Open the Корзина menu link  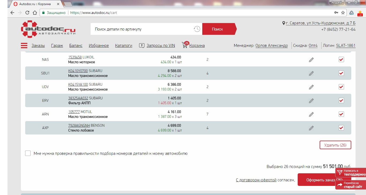pyautogui.click(x=197, y=46)
